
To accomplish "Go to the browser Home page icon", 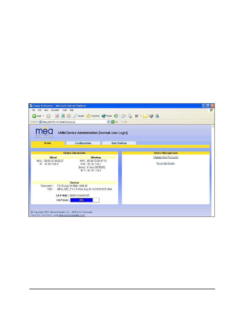I will [69, 116].
